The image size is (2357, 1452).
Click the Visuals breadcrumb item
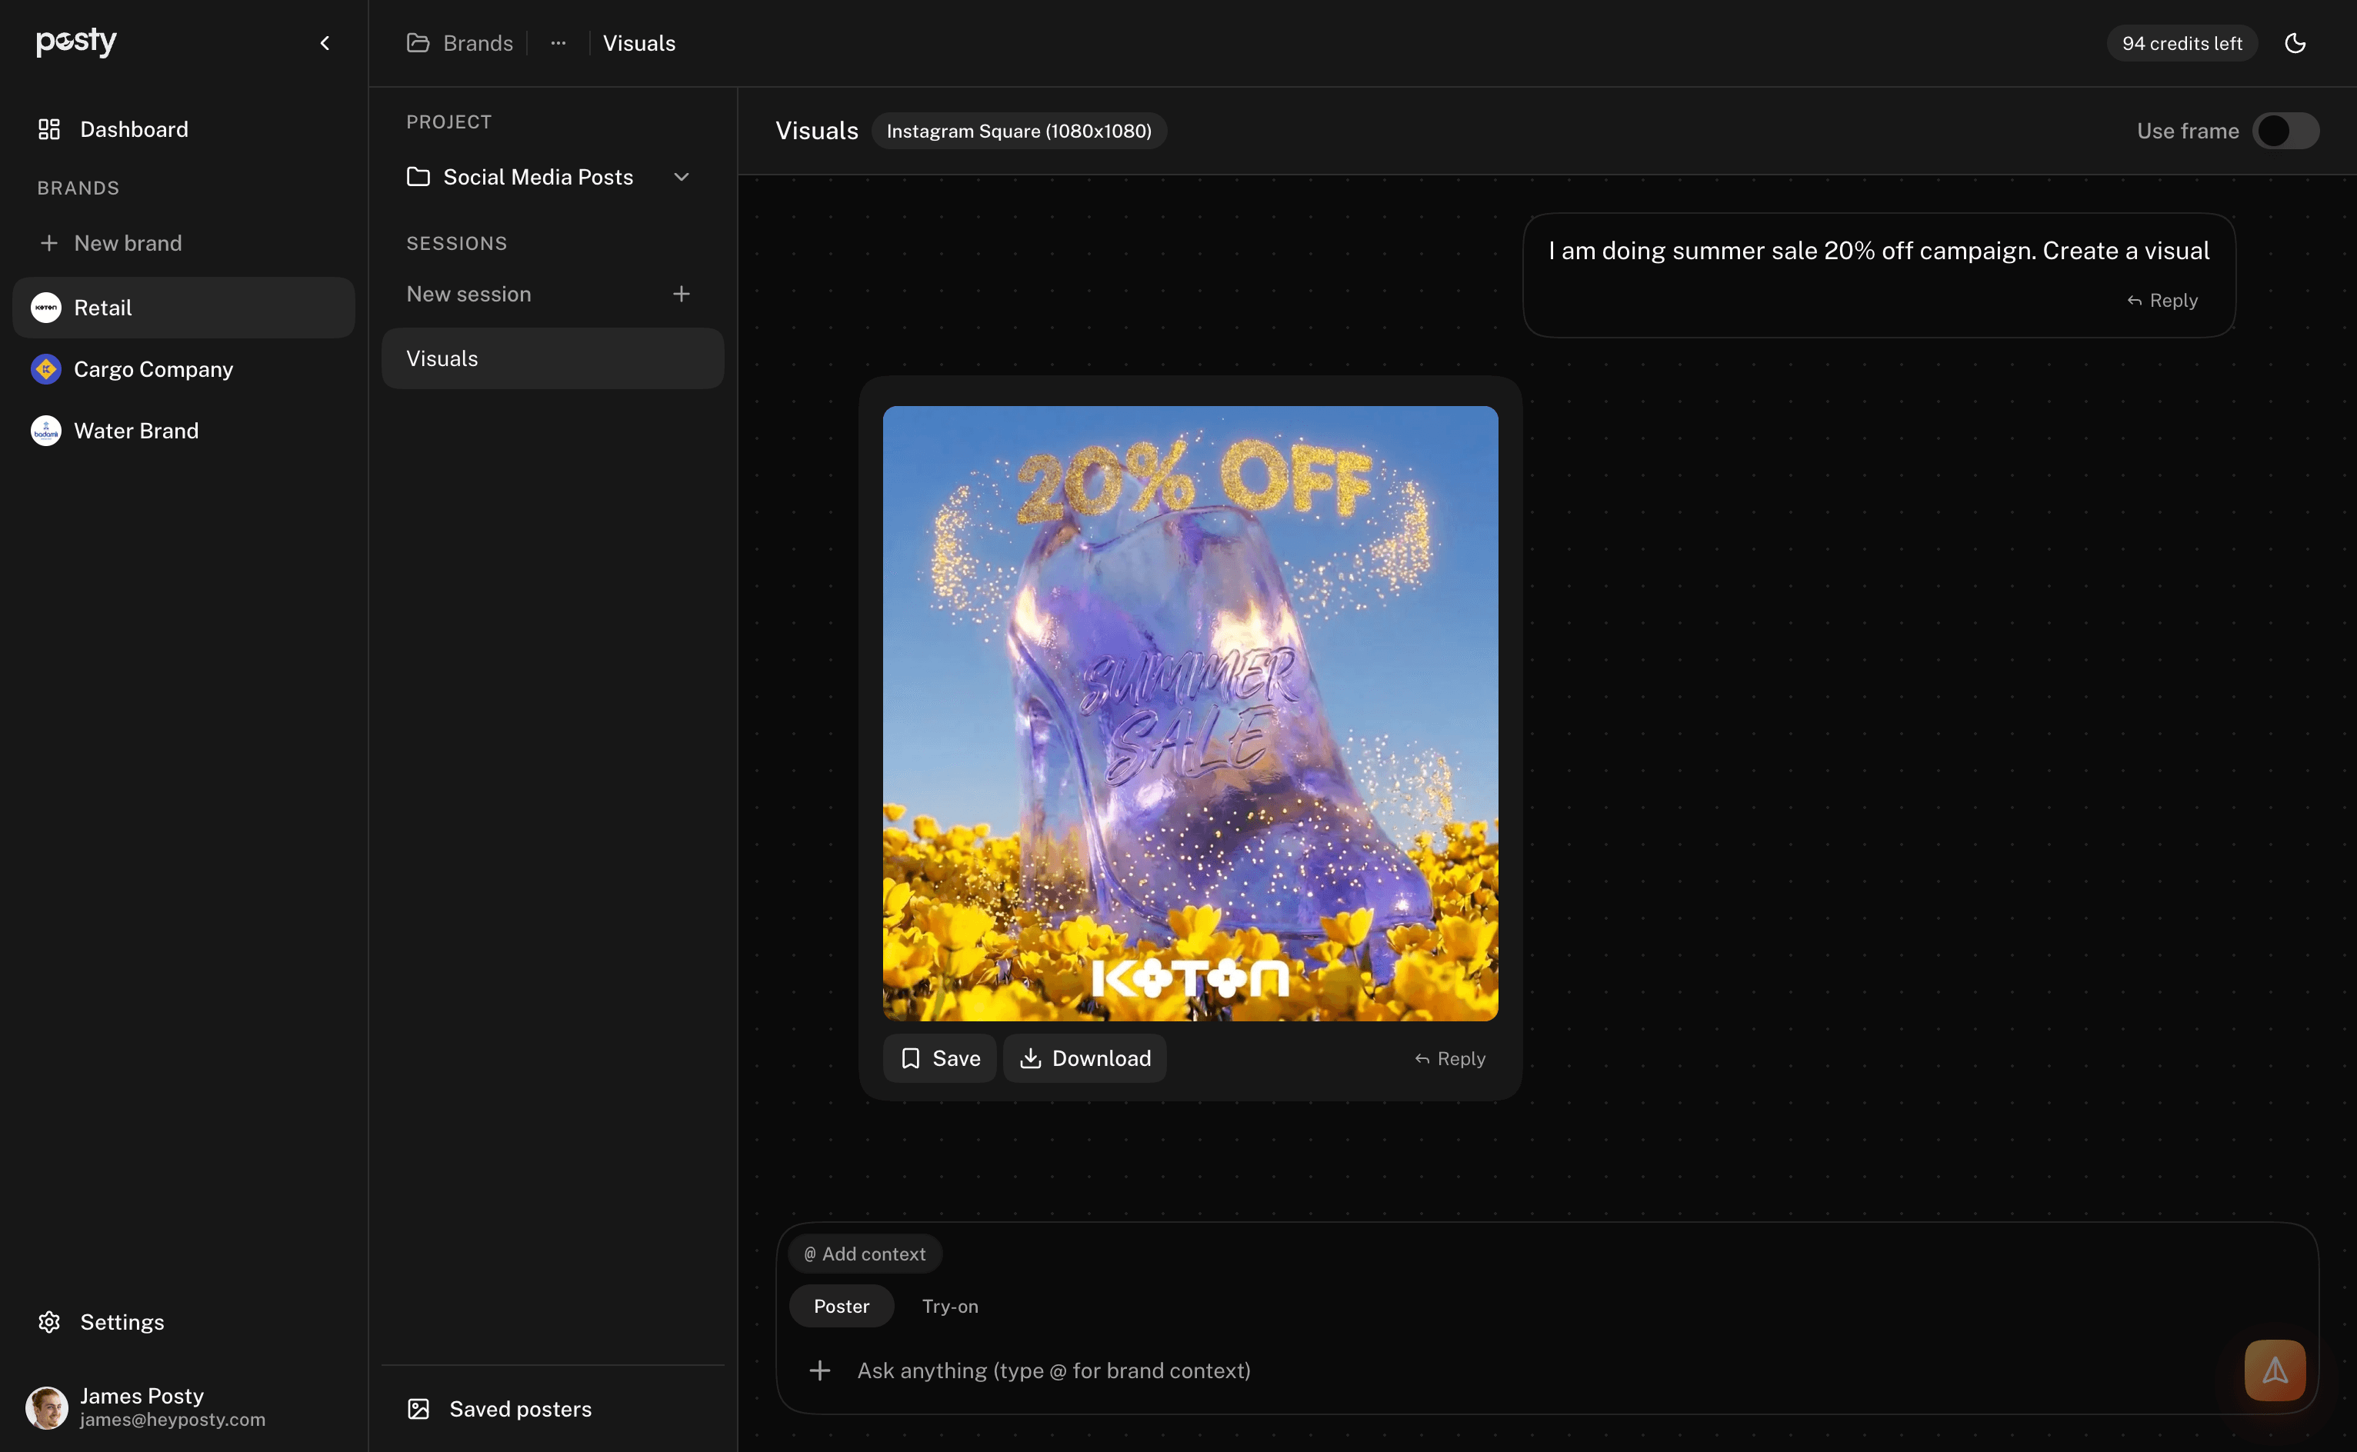[x=640, y=43]
